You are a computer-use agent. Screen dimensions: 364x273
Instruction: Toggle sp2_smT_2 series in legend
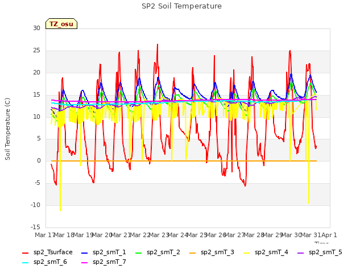point(158,253)
